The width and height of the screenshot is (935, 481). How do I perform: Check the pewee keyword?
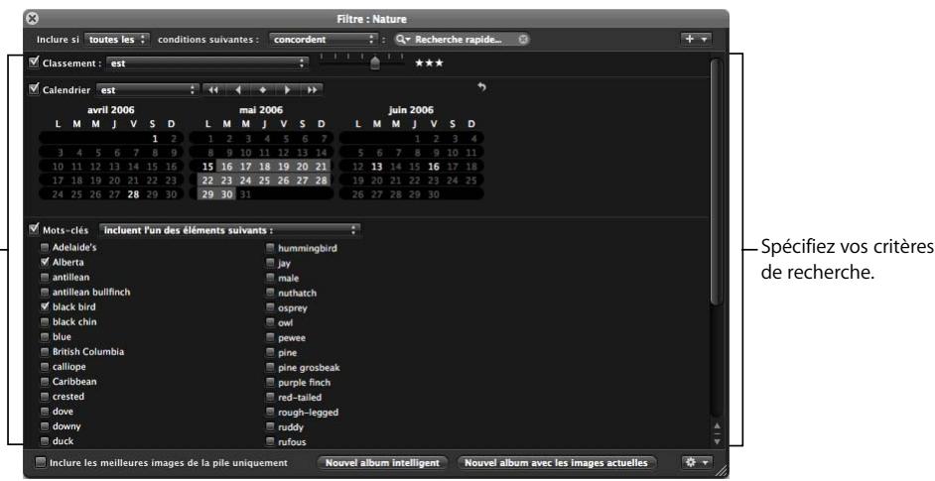coord(270,337)
